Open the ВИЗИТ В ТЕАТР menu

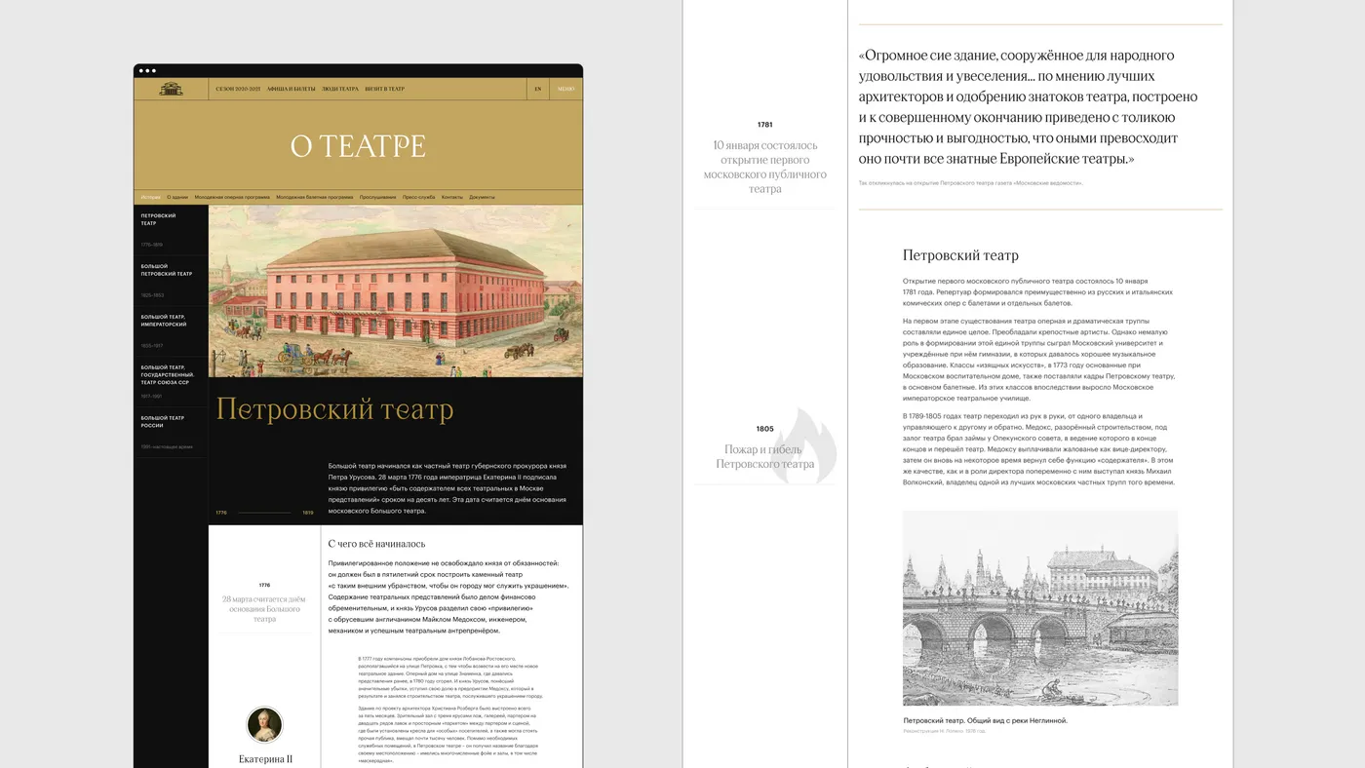pos(384,87)
